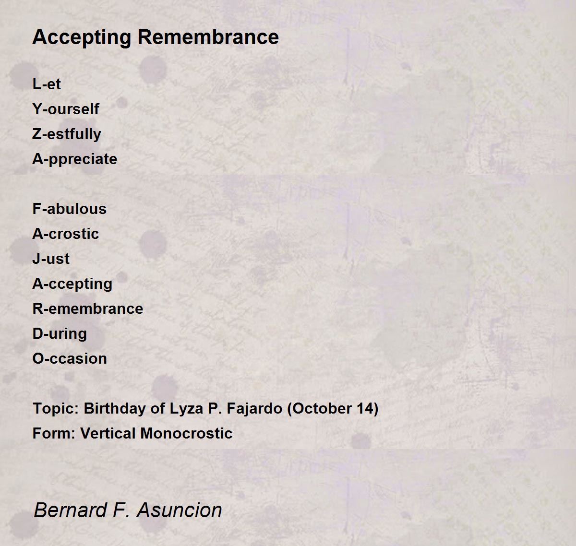Select the line D-uring
This screenshot has width=576, height=546.
(x=60, y=334)
